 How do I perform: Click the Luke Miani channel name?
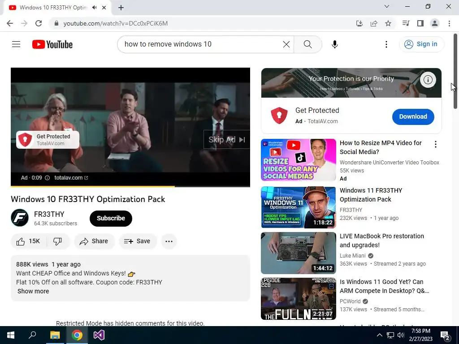(352, 255)
